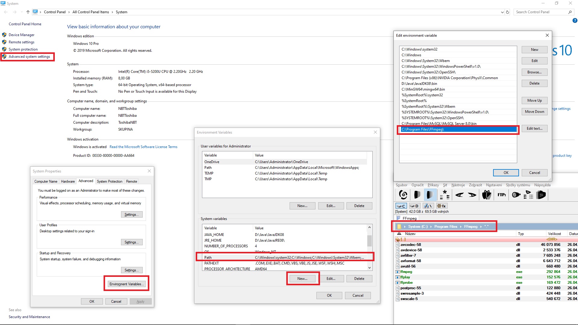Expand the Program Files breadcrumb arrow

click(461, 227)
